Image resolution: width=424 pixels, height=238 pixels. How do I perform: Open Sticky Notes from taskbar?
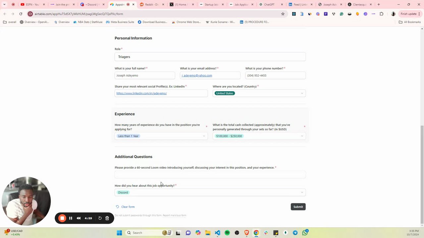coord(276,233)
